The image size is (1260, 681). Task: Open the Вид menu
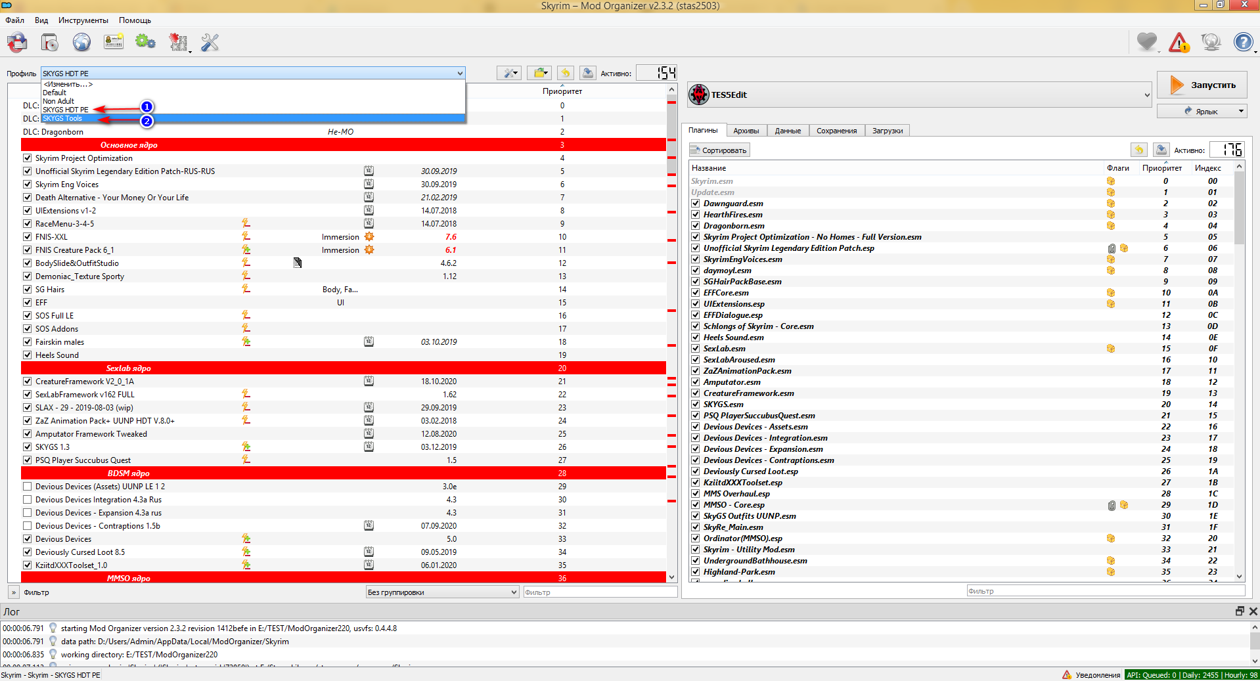click(x=41, y=20)
